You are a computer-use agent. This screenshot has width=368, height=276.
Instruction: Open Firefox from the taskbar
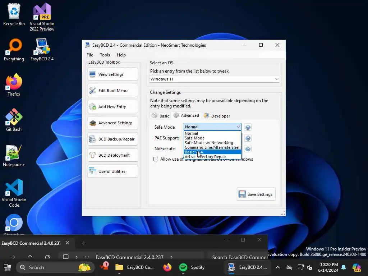point(167,267)
